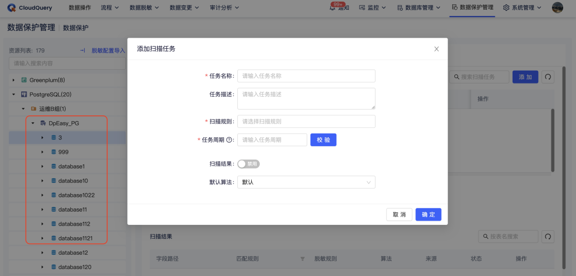Expand the Greenplum(8) tree node
The image size is (576, 276).
13,80
